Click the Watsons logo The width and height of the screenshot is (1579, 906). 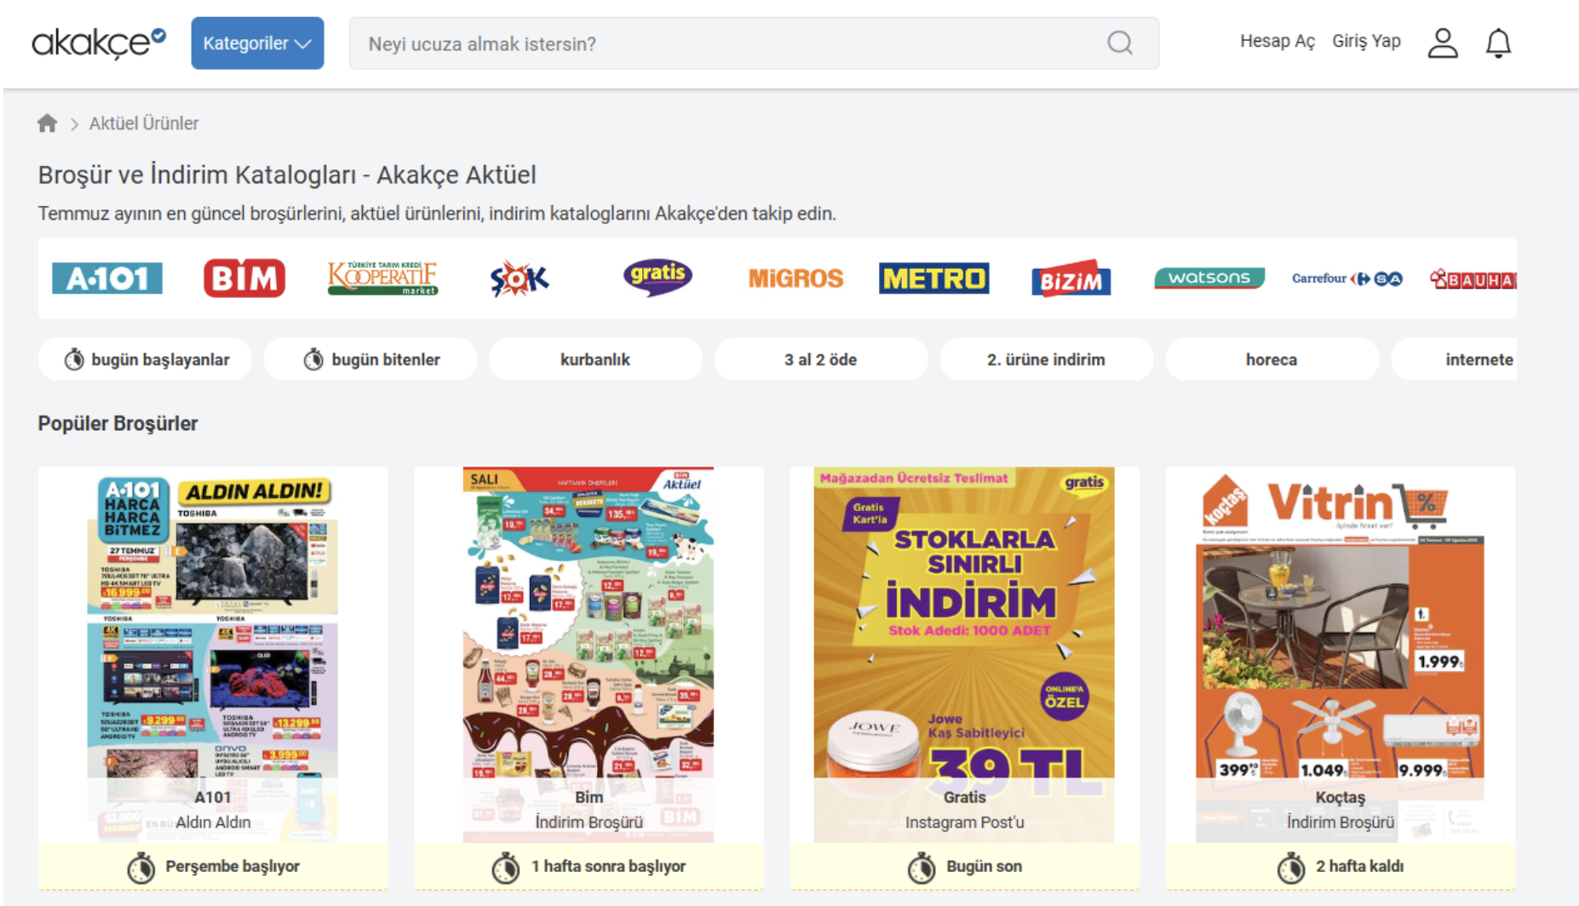(1209, 278)
